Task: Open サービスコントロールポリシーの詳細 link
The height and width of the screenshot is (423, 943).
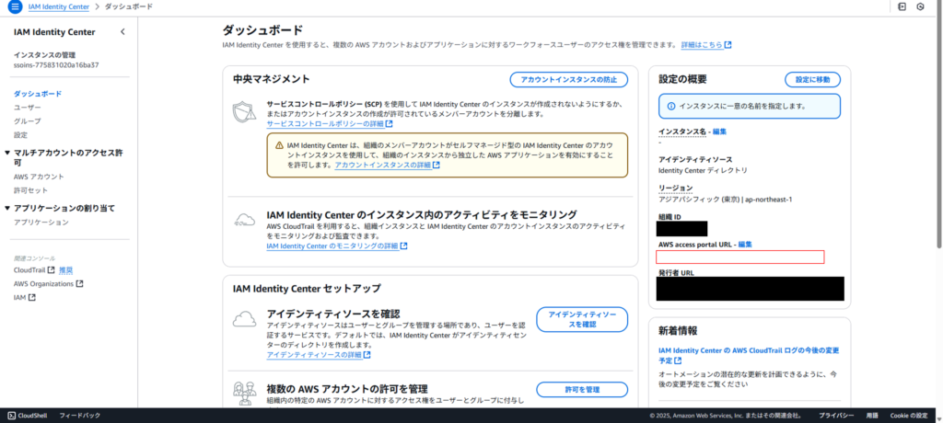Action: click(330, 124)
